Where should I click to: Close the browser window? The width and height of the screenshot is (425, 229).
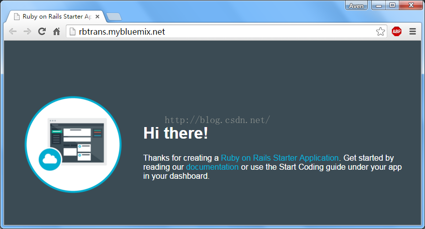[x=411, y=6]
